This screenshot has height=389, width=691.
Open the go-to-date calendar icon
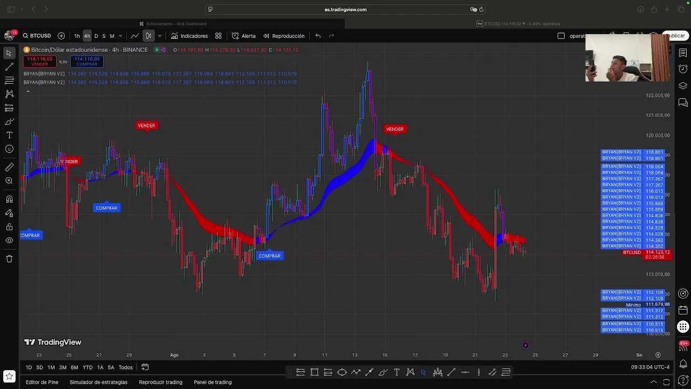point(145,367)
